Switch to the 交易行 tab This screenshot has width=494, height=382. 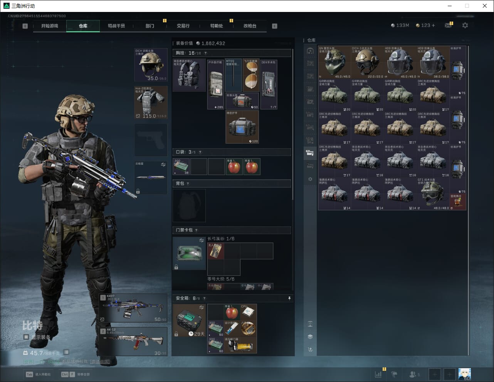click(x=183, y=26)
